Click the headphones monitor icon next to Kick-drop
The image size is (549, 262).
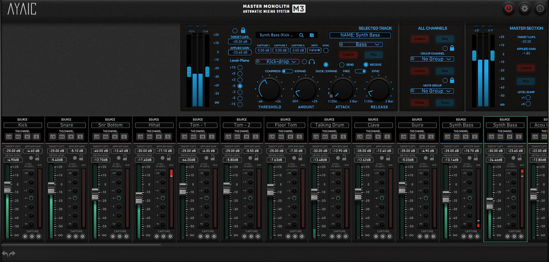[x=312, y=61]
